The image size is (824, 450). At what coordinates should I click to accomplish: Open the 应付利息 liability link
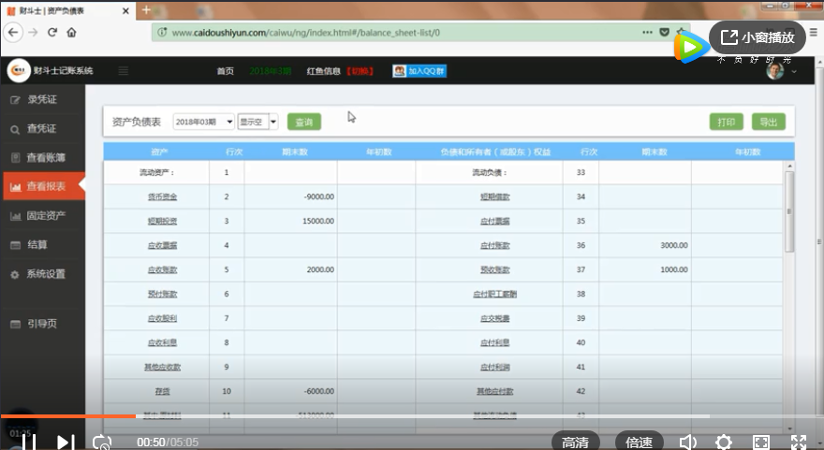495,342
